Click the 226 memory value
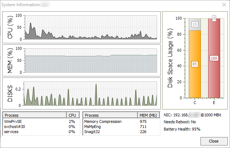The width and height of the screenshot is (230, 148). coord(143,132)
